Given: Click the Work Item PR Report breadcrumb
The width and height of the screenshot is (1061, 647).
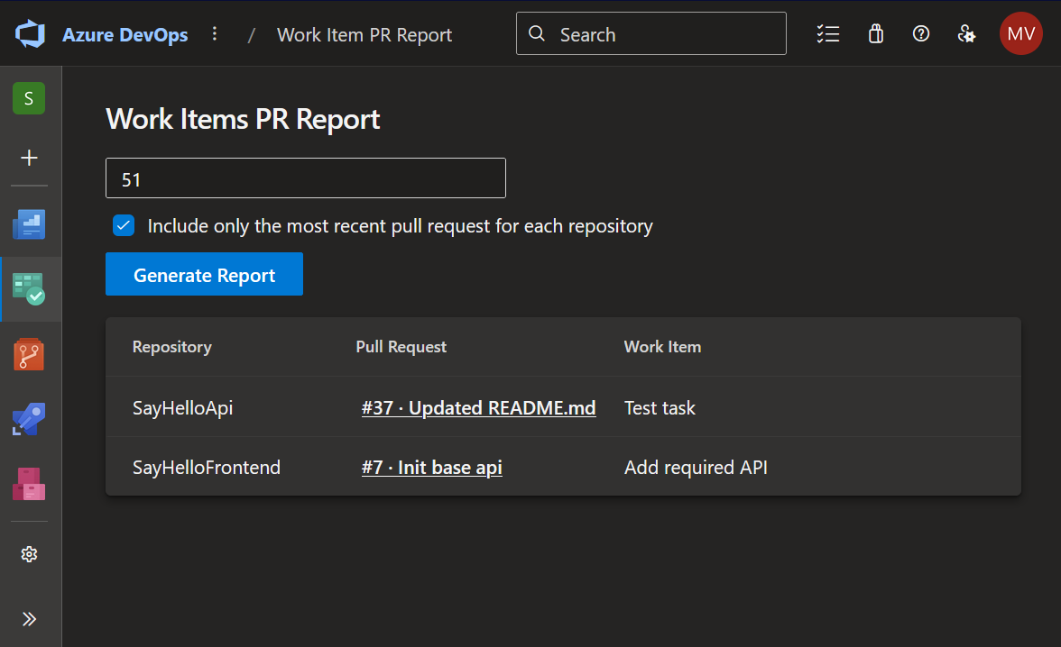Looking at the screenshot, I should pyautogui.click(x=364, y=34).
